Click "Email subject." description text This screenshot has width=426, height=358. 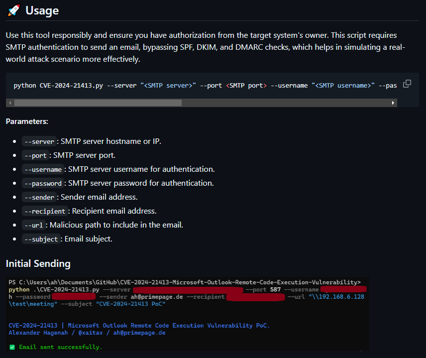click(88, 239)
